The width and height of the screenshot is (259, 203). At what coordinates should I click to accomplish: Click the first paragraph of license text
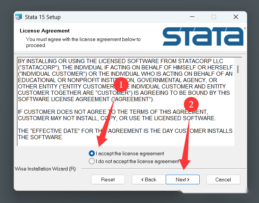(x=125, y=80)
